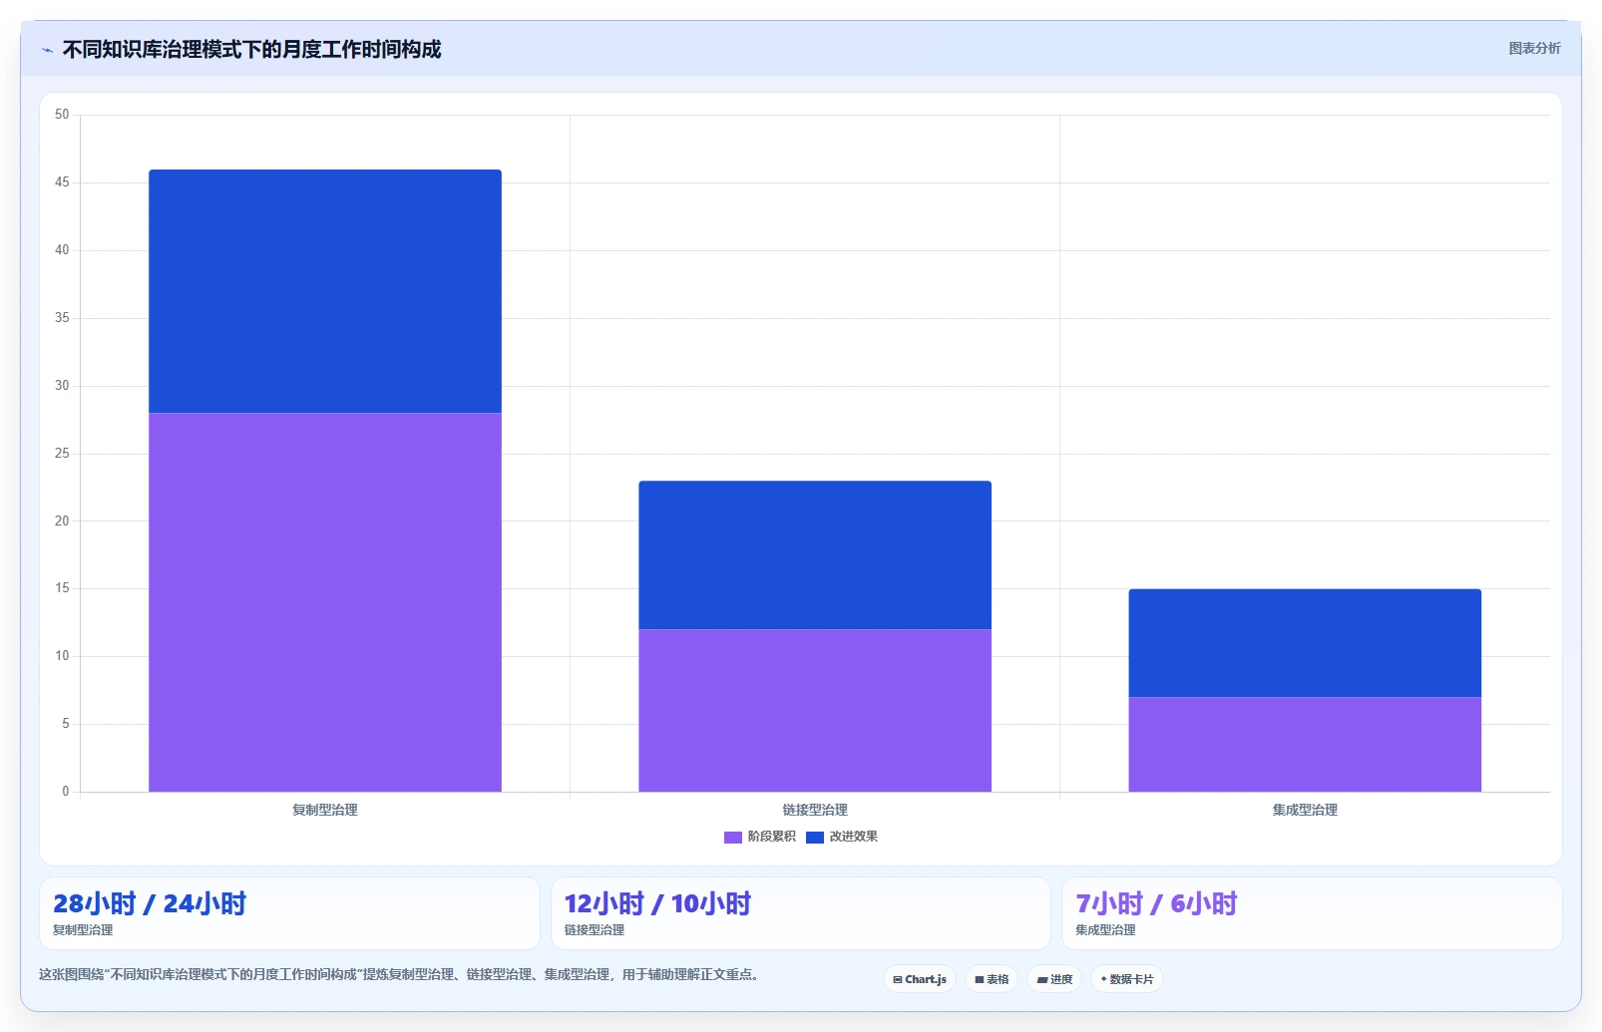This screenshot has height=1032, width=1602.
Task: Click the 链接型治理 x-axis label
Action: [x=815, y=810]
